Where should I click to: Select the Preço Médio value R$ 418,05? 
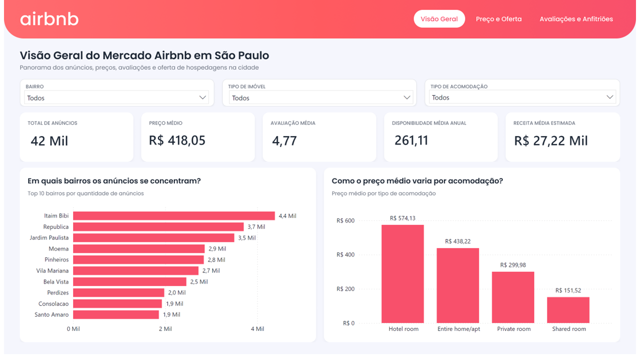click(x=177, y=140)
